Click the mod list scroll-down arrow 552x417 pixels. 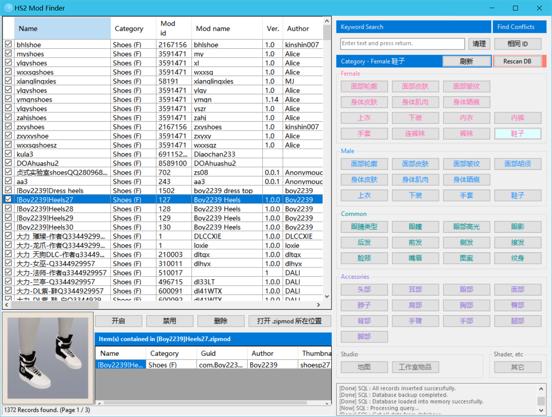[327, 297]
